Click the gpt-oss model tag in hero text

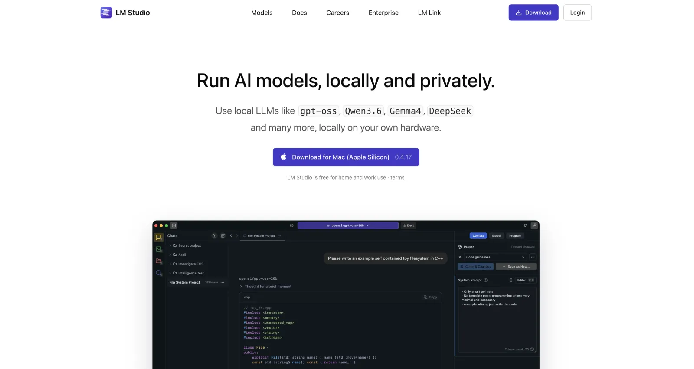(318, 111)
